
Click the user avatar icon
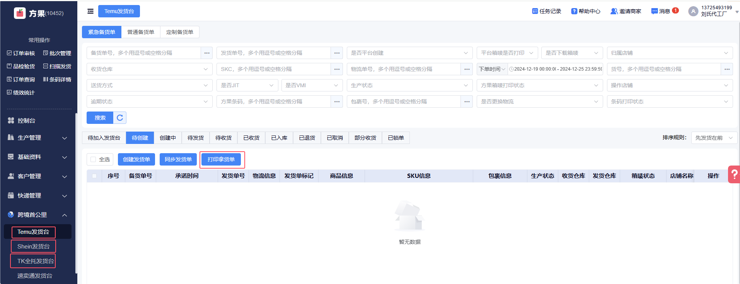693,11
